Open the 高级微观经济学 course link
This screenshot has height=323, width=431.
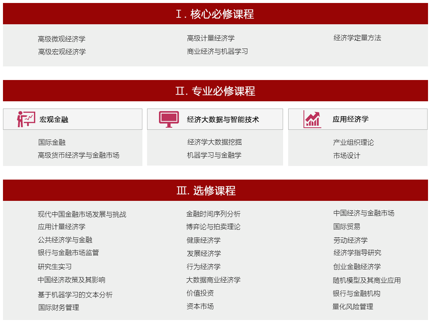click(61, 38)
